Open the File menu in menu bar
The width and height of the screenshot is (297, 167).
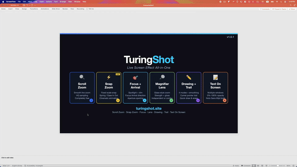click(x=19, y=2)
